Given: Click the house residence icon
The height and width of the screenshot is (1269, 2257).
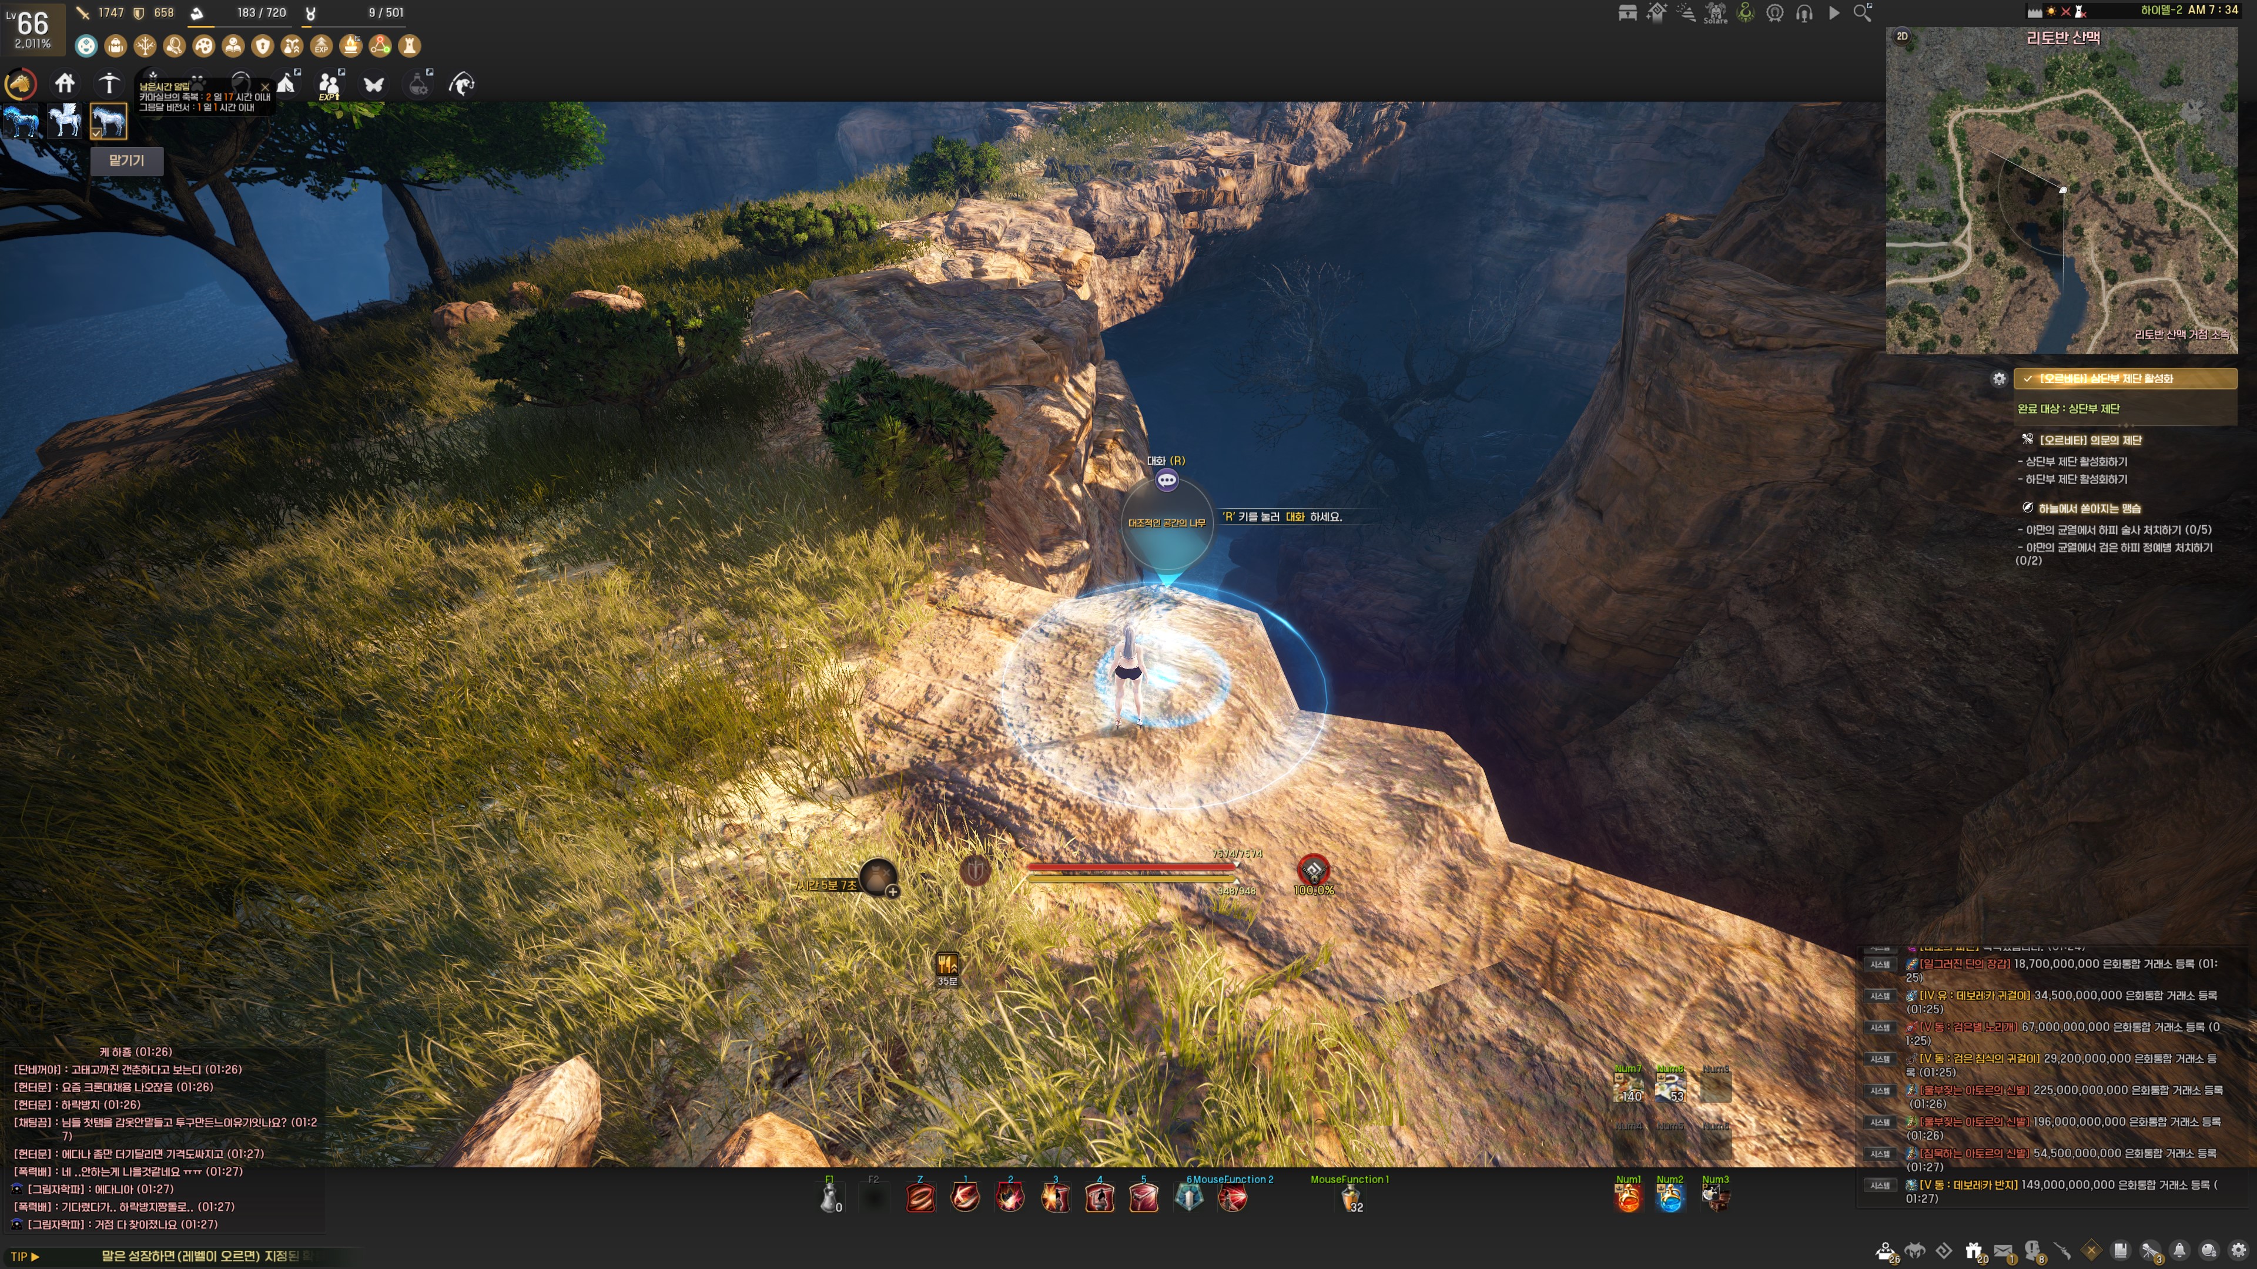Looking at the screenshot, I should tap(65, 83).
